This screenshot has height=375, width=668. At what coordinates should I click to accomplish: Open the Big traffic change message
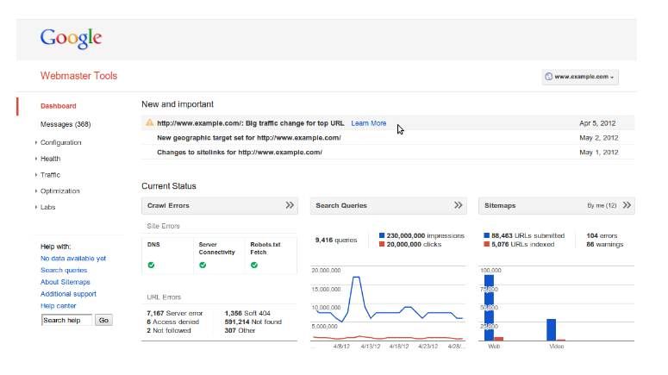pyautogui.click(x=251, y=123)
